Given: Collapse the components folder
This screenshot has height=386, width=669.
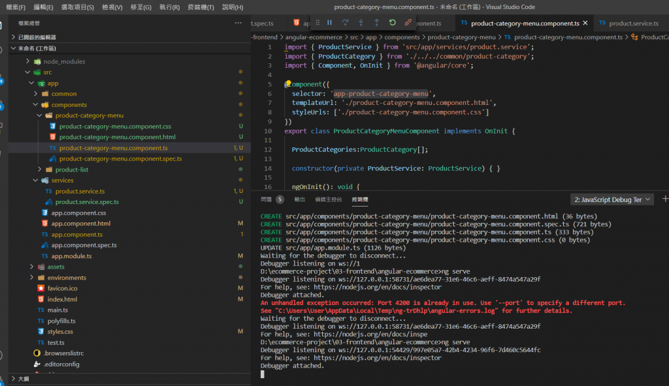Looking at the screenshot, I should (69, 104).
